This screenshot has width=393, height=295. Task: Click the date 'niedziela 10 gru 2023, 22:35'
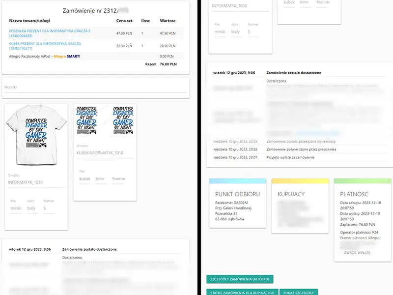pyautogui.click(x=235, y=142)
